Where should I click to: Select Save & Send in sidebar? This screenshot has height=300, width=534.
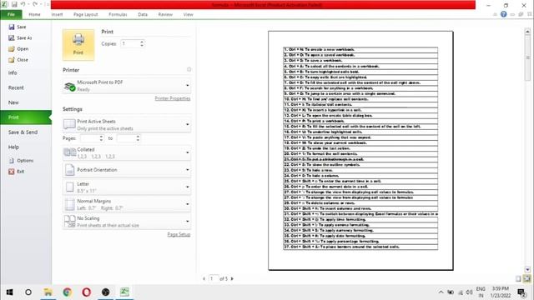click(x=23, y=132)
